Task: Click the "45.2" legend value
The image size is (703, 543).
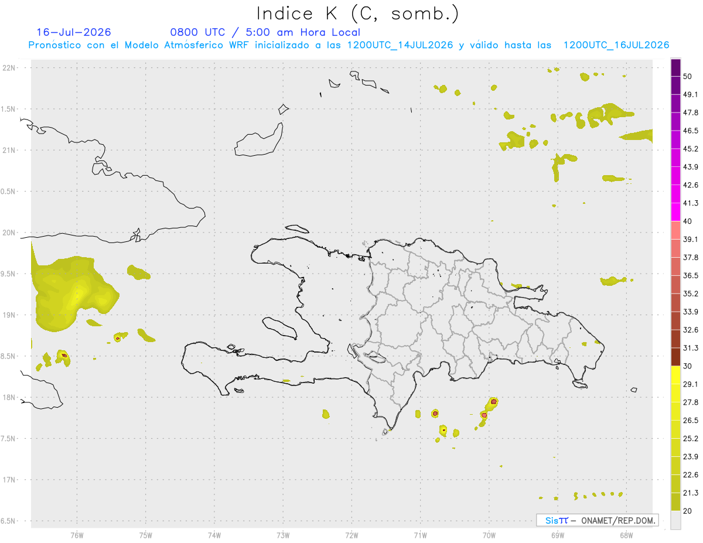Action: [691, 149]
